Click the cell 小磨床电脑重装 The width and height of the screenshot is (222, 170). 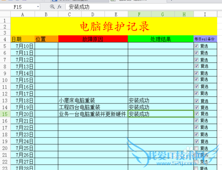tap(93, 100)
